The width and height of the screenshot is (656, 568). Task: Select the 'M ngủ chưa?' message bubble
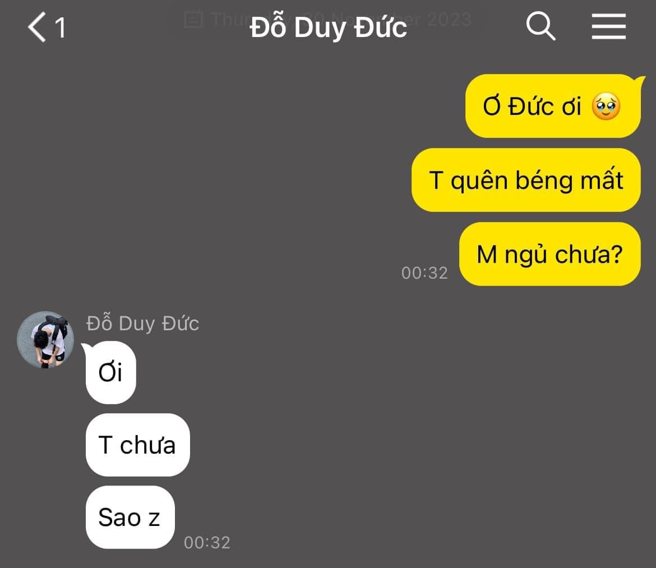549,254
